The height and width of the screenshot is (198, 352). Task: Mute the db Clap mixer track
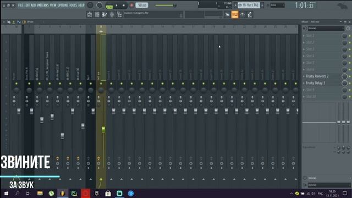pos(80,84)
